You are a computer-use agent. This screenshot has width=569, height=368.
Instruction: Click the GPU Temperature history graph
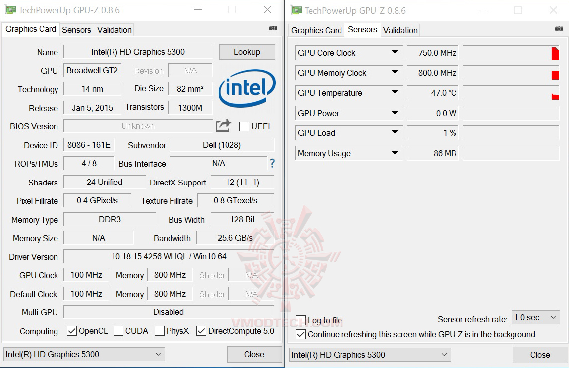point(512,93)
